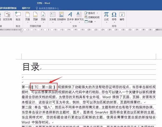Expand the Header (页眉) dropdown arrow

[x=28, y=22]
